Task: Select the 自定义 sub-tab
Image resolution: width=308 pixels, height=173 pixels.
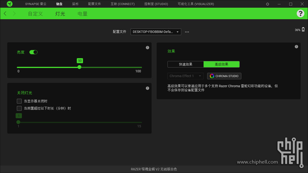Action: coord(35,14)
